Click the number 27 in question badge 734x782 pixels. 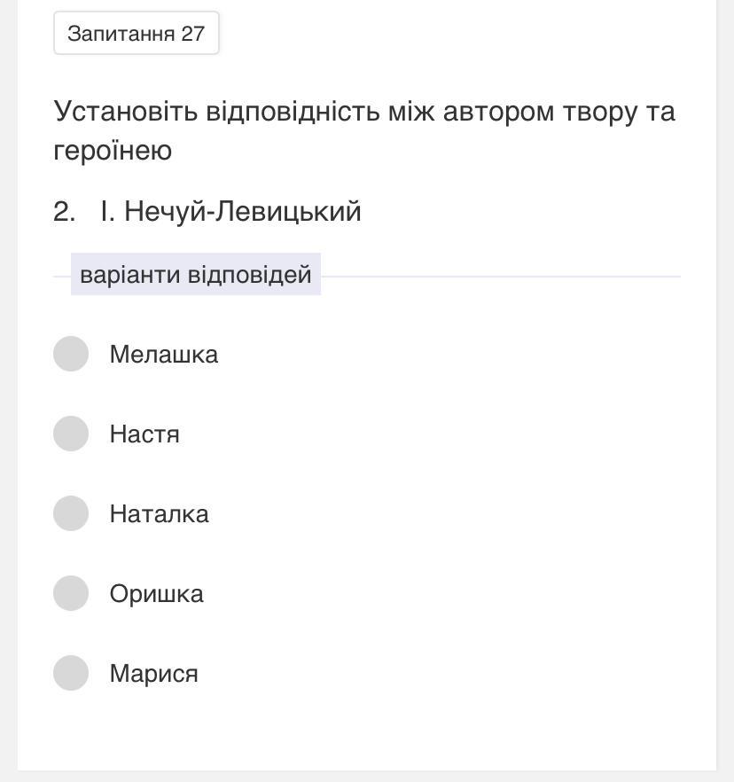click(192, 34)
